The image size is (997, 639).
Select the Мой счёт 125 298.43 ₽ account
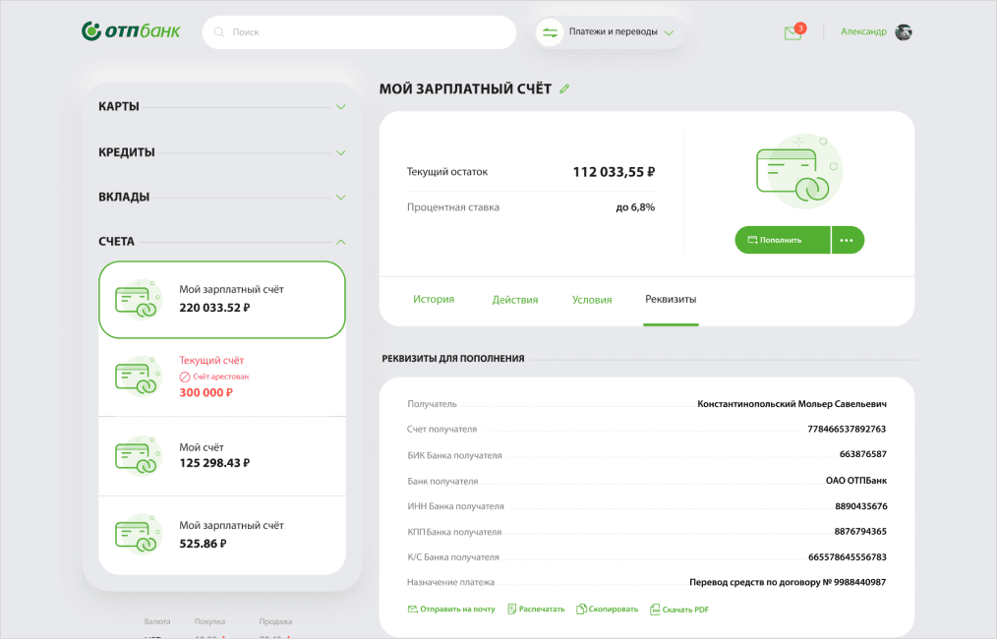click(x=222, y=455)
